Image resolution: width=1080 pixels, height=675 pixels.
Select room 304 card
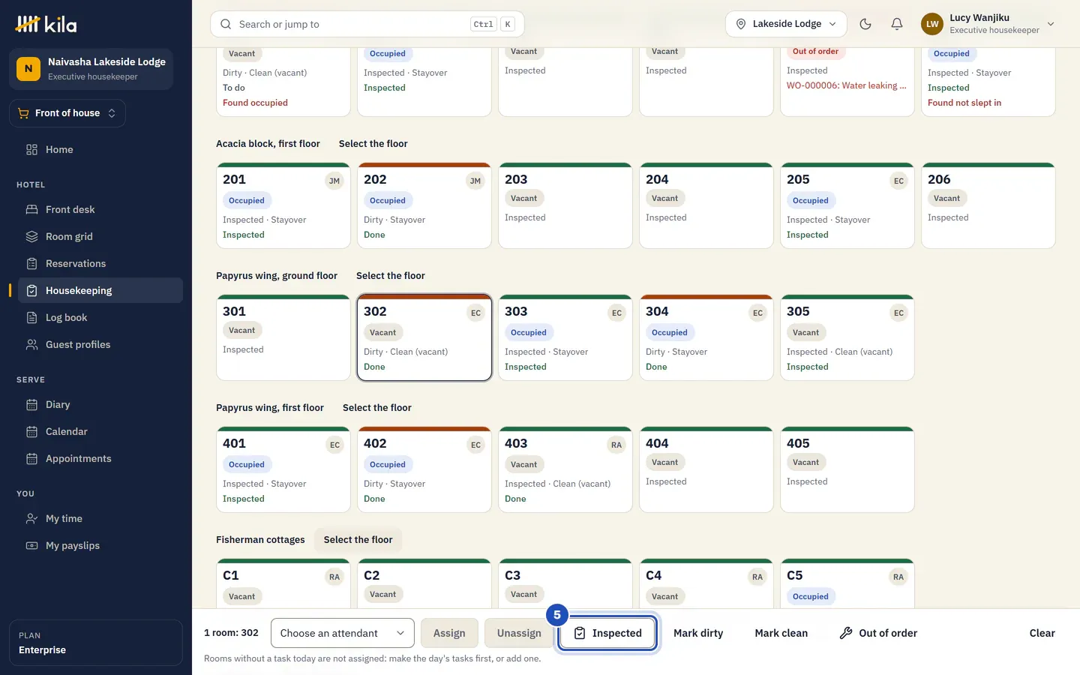tap(706, 337)
